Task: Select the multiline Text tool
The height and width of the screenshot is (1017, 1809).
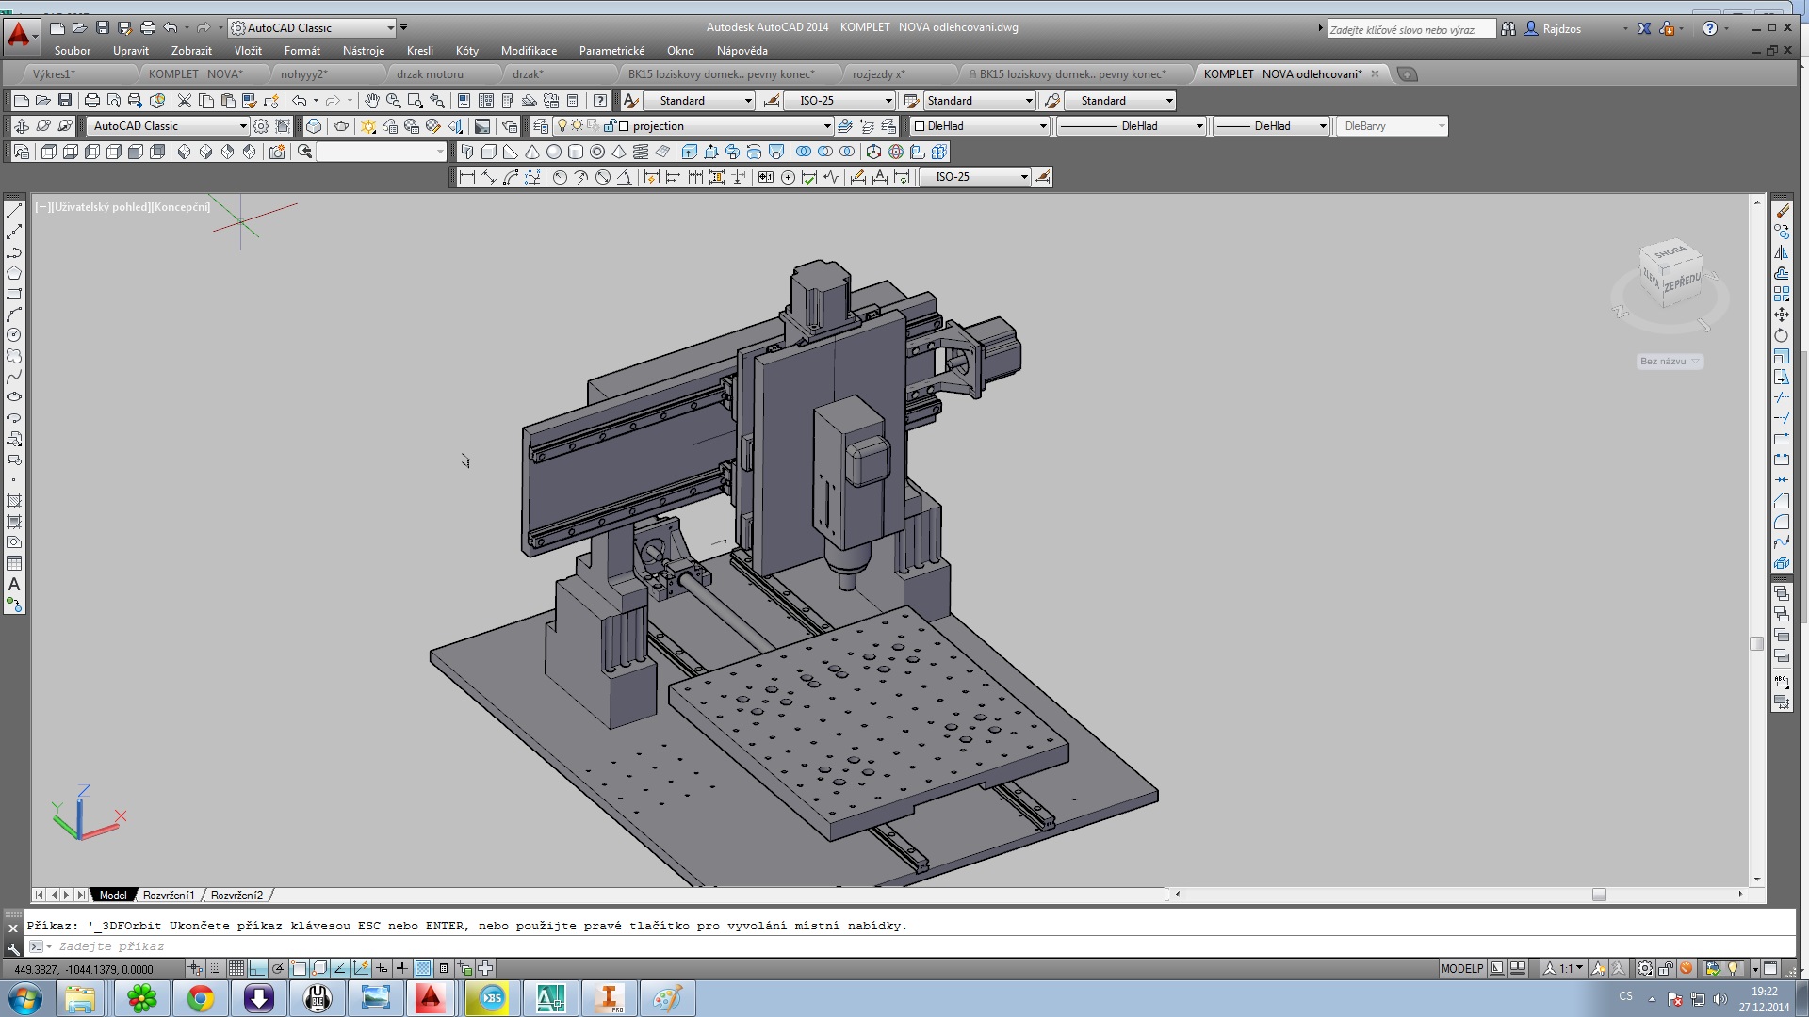Action: pyautogui.click(x=14, y=584)
